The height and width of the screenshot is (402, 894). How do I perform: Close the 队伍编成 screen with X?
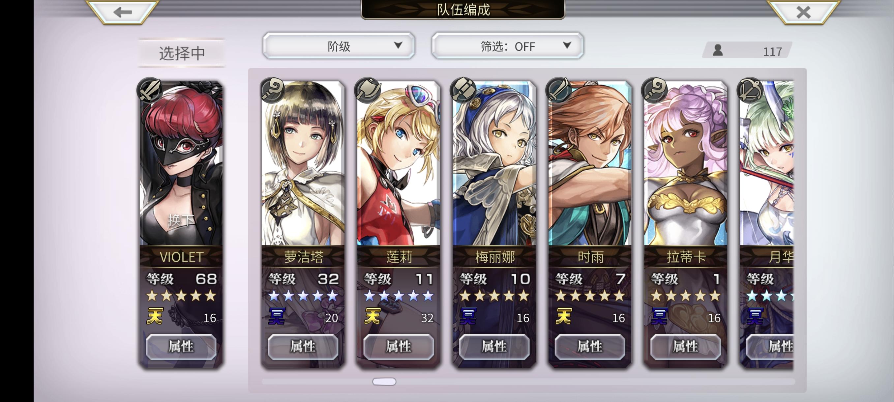803,12
